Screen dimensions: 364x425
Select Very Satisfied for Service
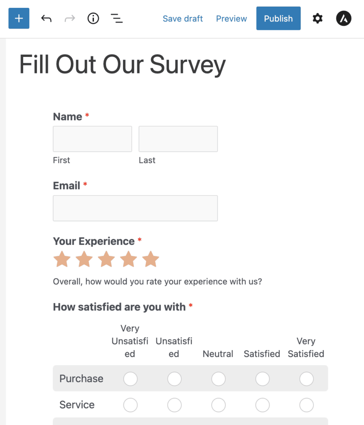[x=306, y=405]
